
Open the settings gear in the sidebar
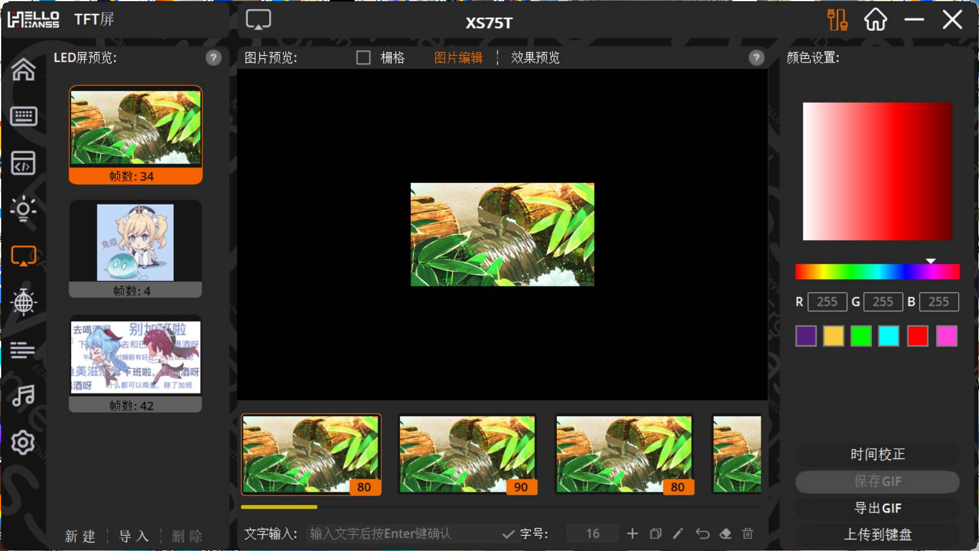pos(23,442)
